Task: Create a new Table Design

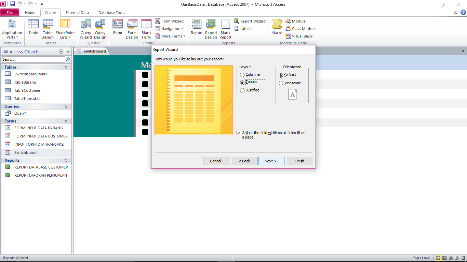Action: [48, 29]
